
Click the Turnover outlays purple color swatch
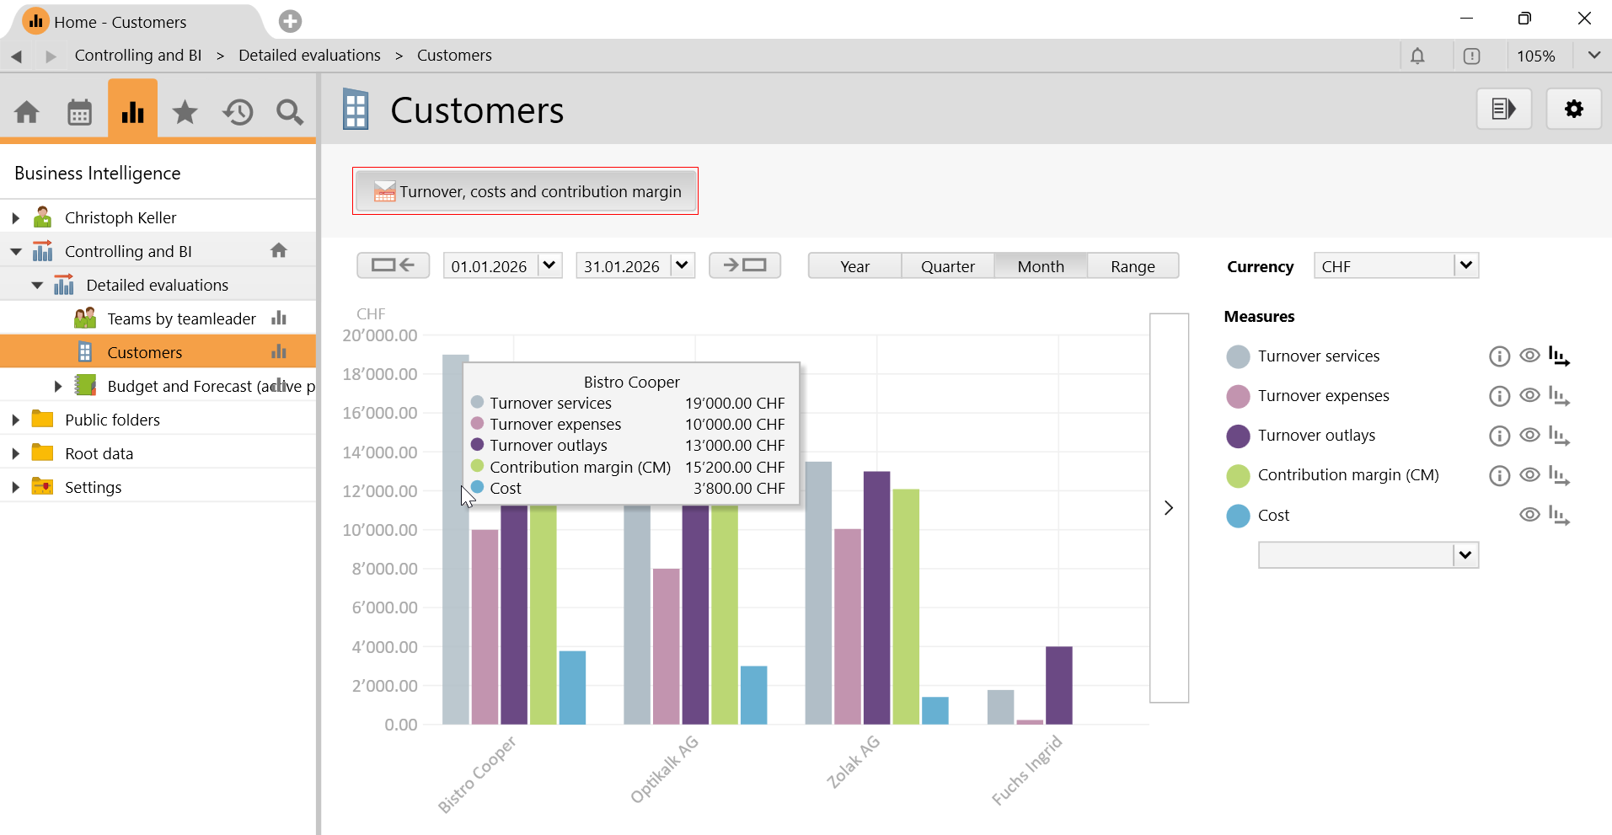tap(1237, 436)
